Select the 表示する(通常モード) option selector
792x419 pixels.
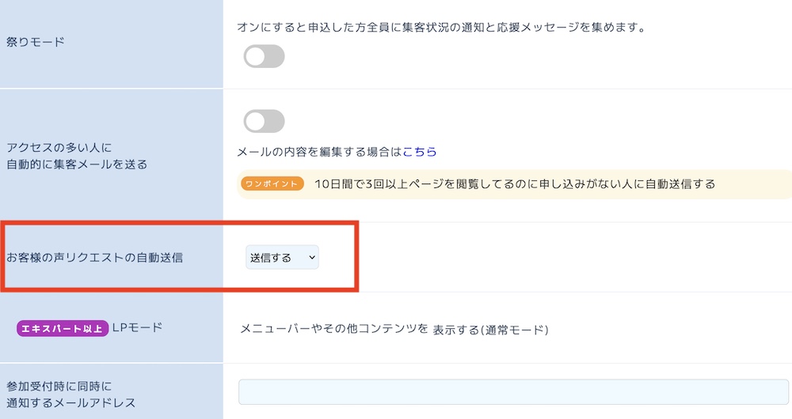[x=490, y=329]
